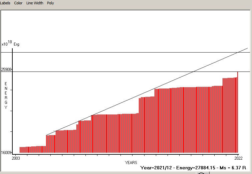The image size is (252, 174).
Task: Click the starting point of the trend line
Action: (x=47, y=135)
